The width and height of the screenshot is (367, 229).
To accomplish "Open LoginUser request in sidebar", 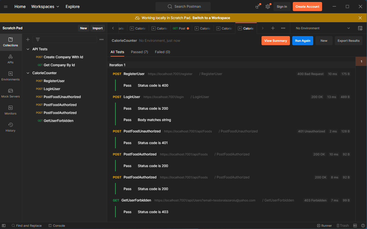I will [x=48, y=89].
